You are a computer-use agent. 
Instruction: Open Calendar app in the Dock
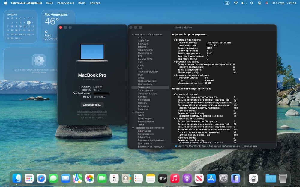[x=114, y=178]
